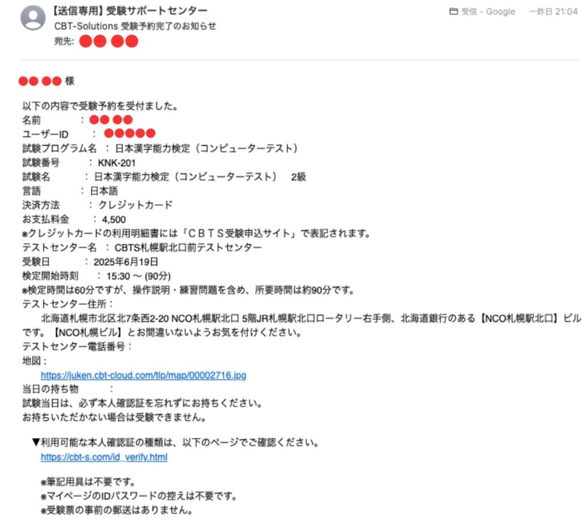Click the 当日の持ち物 label
The height and width of the screenshot is (521, 587).
pos(50,389)
